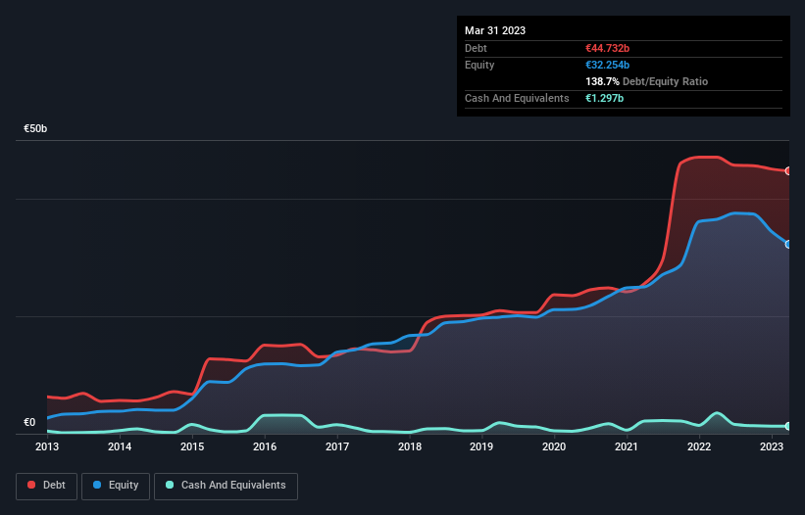Click the 2014 x-axis label
Viewport: 805px width, 515px height.
tap(119, 446)
